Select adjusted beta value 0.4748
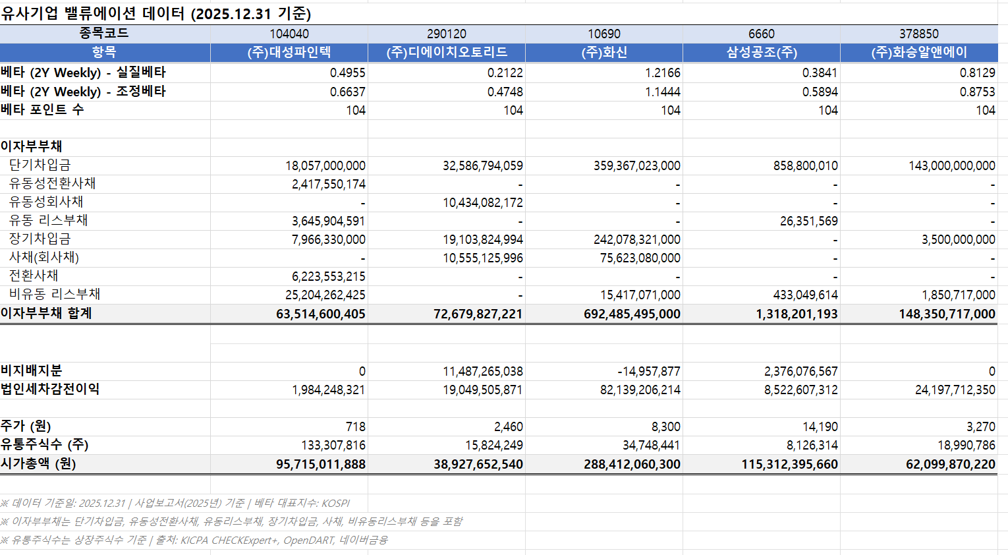Image resolution: width=1008 pixels, height=555 pixels. tap(505, 92)
